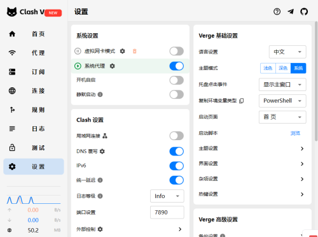Expand 界面设置 row
This screenshot has height=237, width=318.
click(252, 164)
